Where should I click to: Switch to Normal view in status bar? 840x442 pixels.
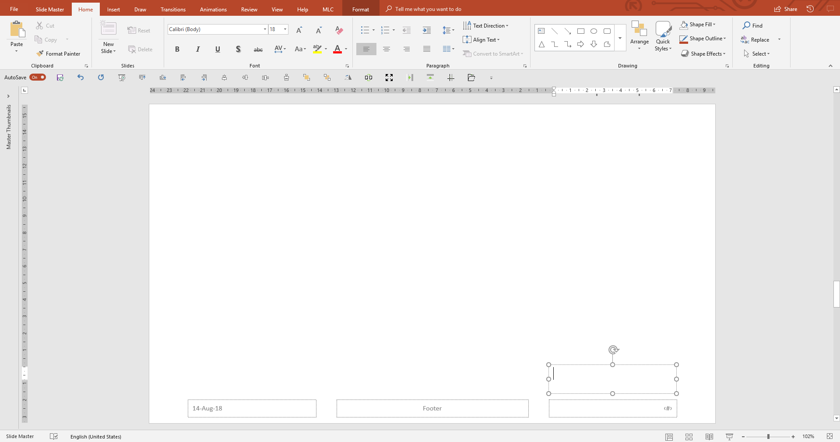pyautogui.click(x=669, y=437)
